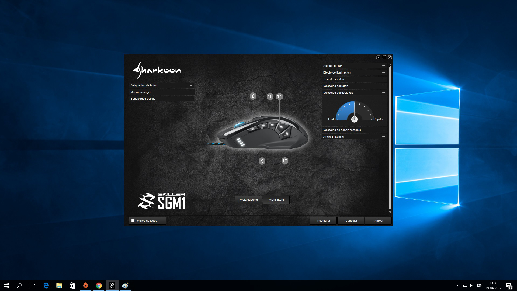Open Task View on taskbar
Image resolution: width=517 pixels, height=291 pixels.
pyautogui.click(x=32, y=286)
